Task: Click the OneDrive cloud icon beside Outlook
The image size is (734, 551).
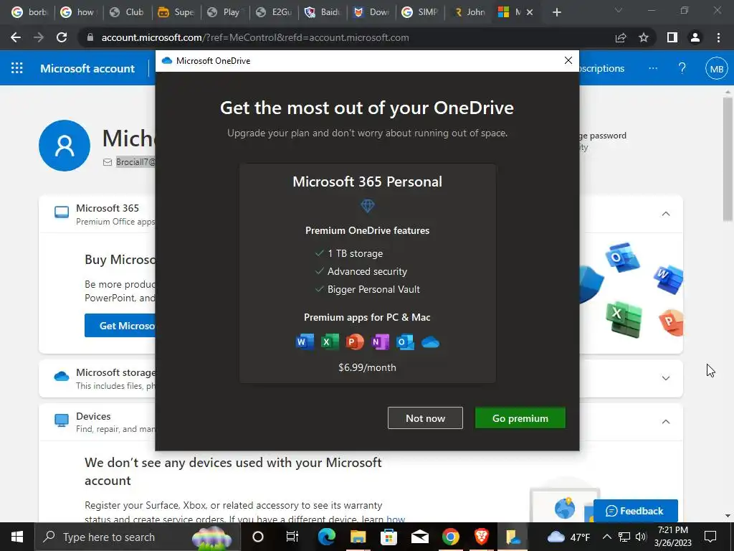Action: coord(430,342)
